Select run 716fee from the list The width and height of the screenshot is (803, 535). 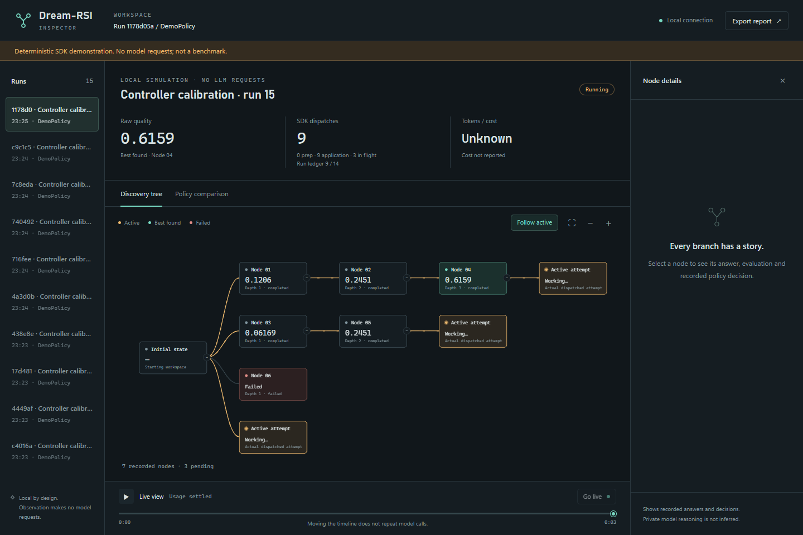tap(52, 264)
